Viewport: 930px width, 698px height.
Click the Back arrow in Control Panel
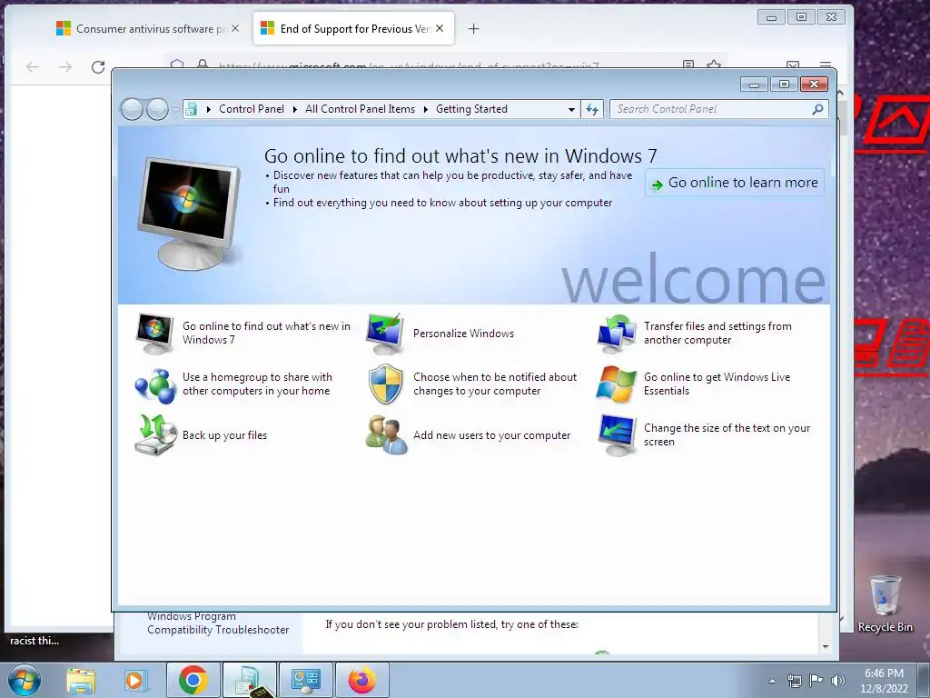pyautogui.click(x=132, y=109)
